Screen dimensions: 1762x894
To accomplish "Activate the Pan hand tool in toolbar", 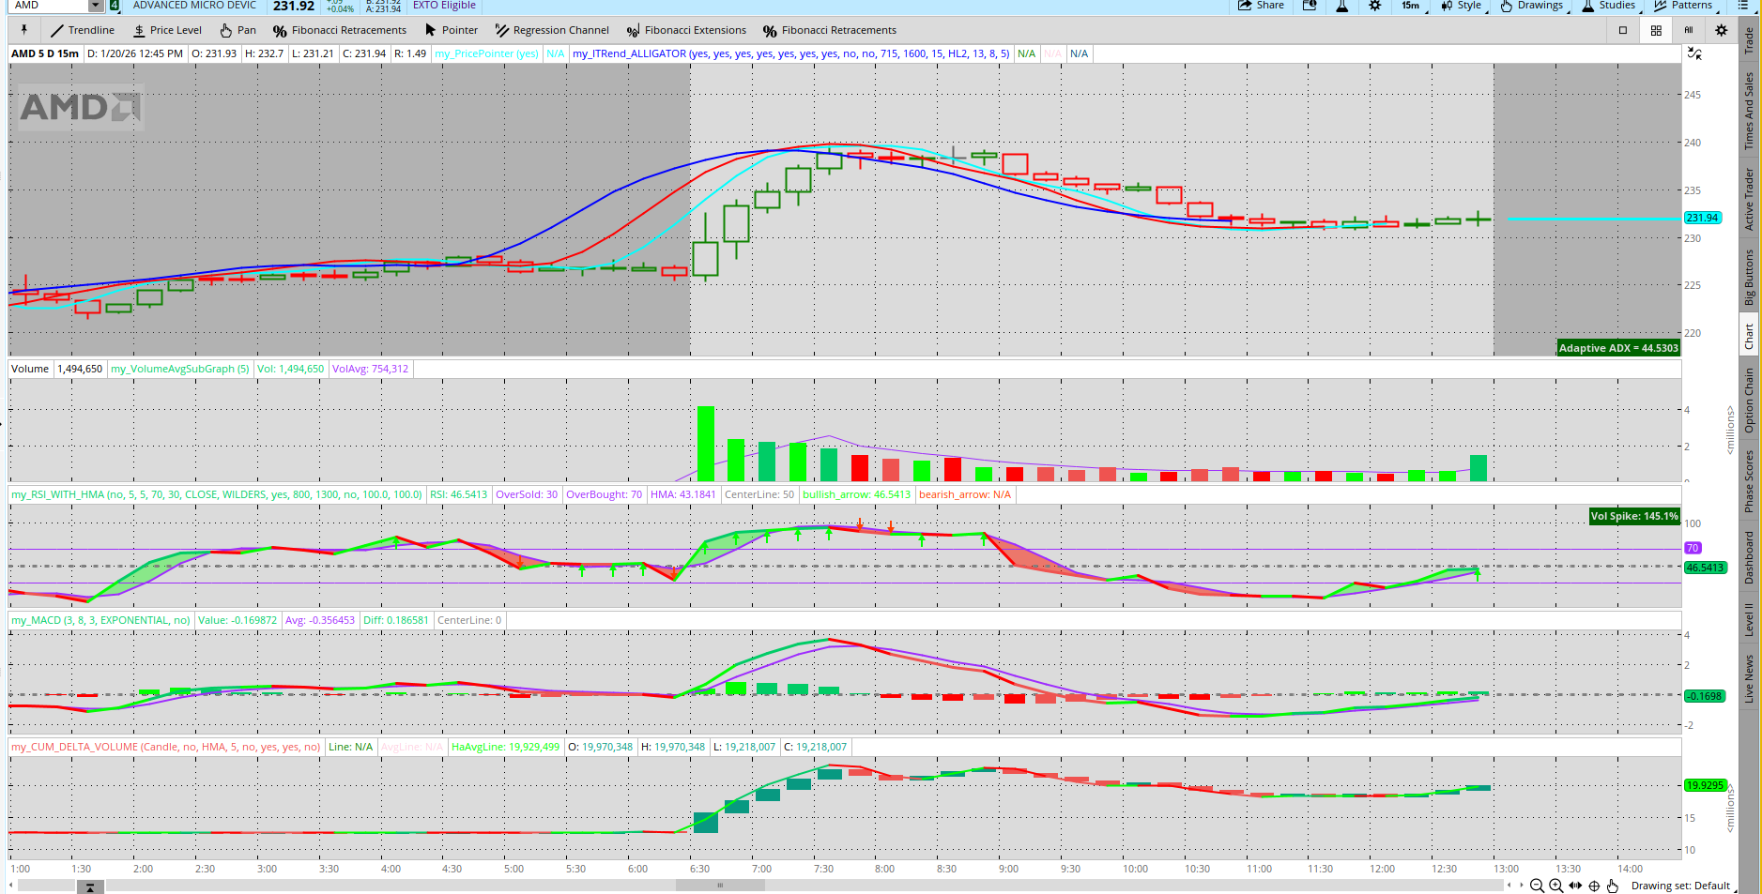I will pos(237,30).
